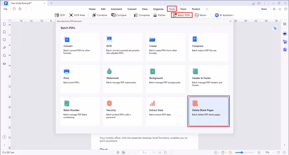Open the Convert batch card

click(x=80, y=47)
